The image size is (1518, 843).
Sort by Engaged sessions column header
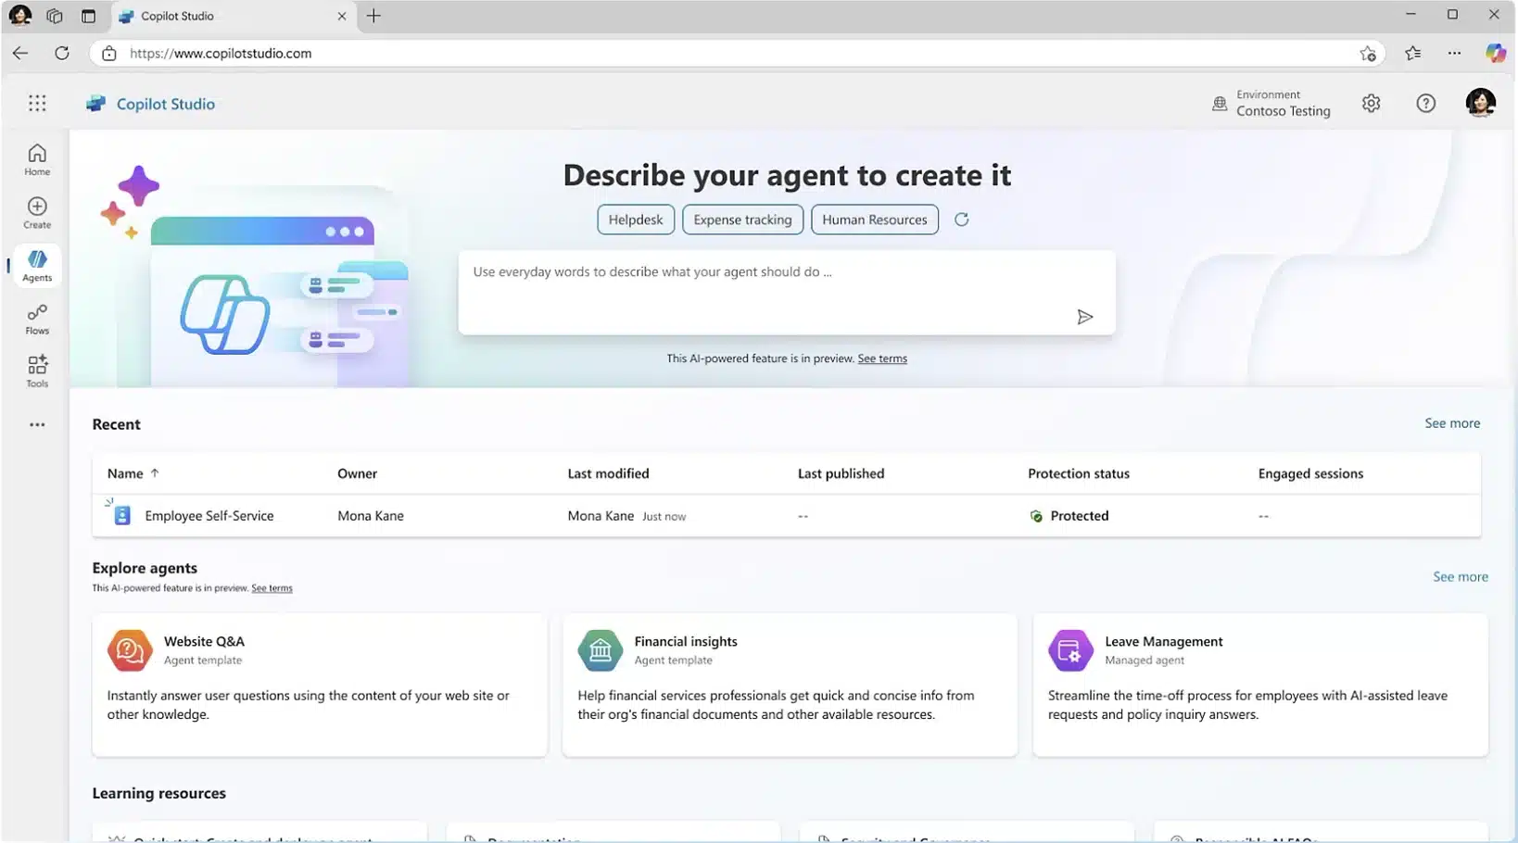1310,473
